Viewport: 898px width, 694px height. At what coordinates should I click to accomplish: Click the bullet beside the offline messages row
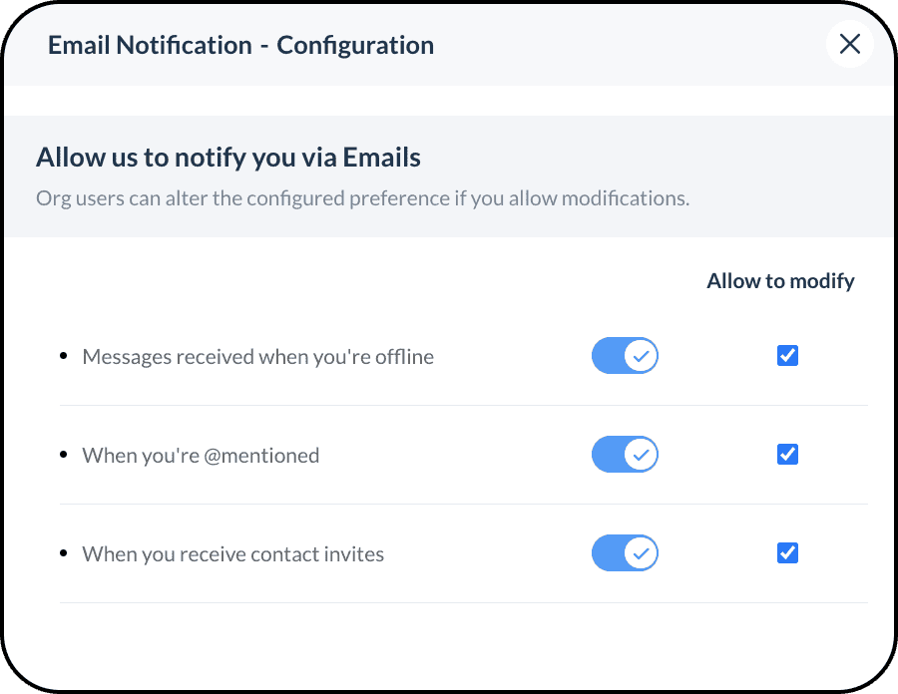[x=64, y=356]
